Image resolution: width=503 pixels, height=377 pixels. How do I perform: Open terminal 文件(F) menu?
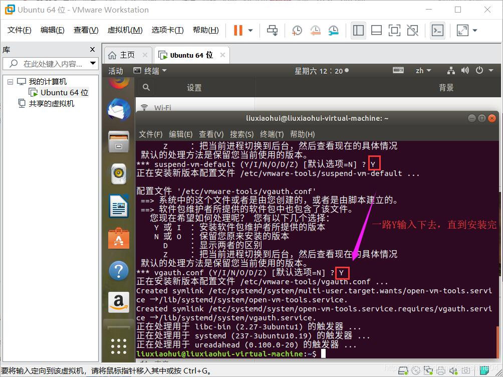(150, 134)
